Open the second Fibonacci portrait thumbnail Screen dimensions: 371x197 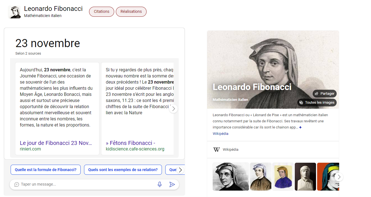click(261, 177)
